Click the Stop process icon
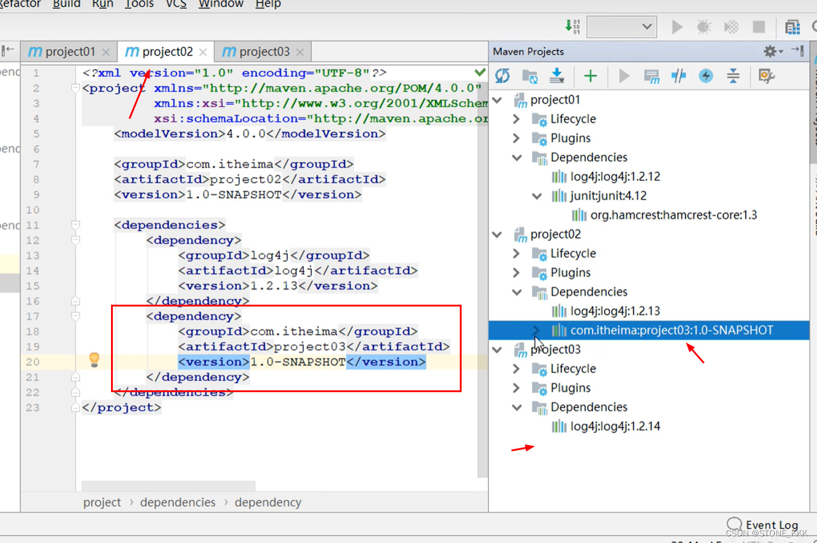The height and width of the screenshot is (543, 817). (x=758, y=27)
